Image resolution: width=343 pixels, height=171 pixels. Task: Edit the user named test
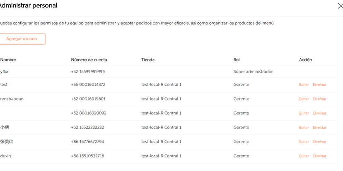click(x=304, y=85)
